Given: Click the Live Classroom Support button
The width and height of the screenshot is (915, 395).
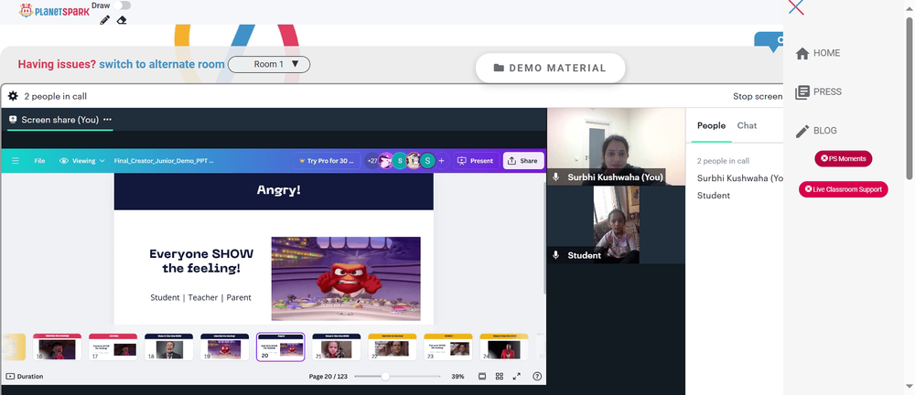Looking at the screenshot, I should pos(844,189).
